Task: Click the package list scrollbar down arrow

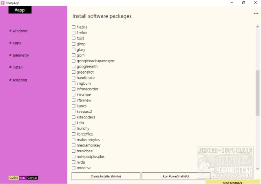Action: pos(257,169)
